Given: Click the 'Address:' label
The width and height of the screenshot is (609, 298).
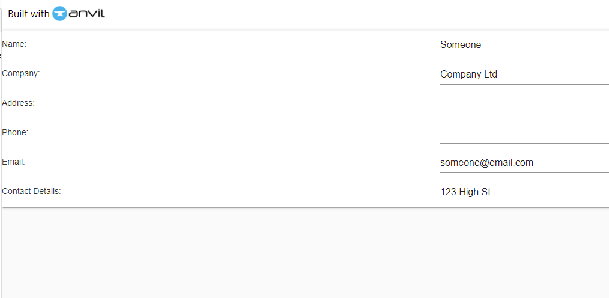Looking at the screenshot, I should (x=18, y=103).
